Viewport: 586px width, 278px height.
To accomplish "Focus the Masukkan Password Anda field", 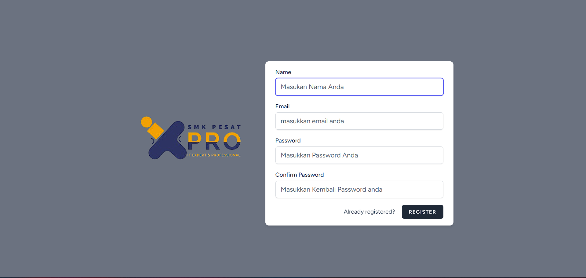I will pos(359,155).
